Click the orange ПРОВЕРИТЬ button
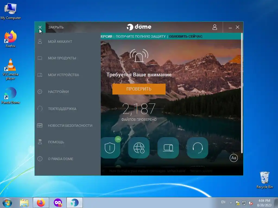The image size is (278, 208). 139,89
